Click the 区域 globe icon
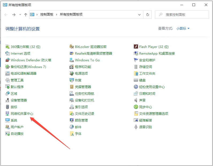The image size is (213, 166). [7, 93]
